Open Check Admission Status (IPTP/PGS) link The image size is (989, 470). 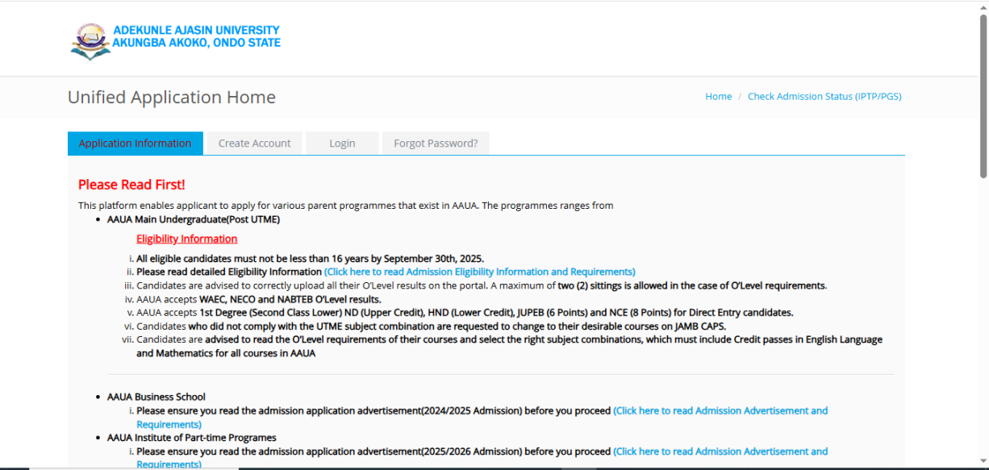[x=824, y=97]
